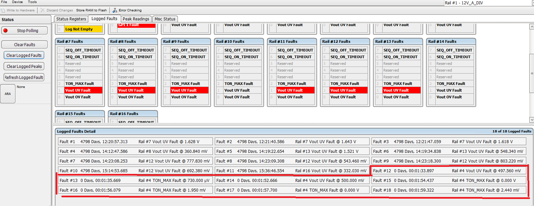Select the Fault #12 logged entry

449,171
